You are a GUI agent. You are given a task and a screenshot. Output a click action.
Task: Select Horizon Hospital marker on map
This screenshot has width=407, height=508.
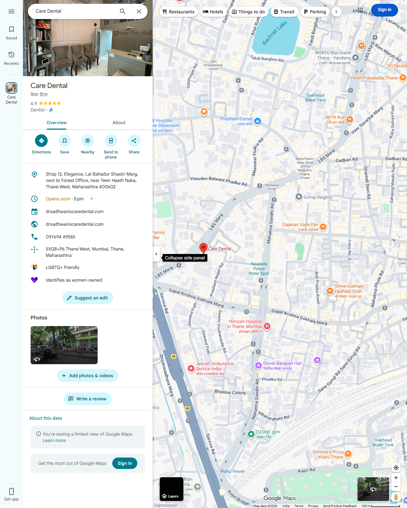point(267,326)
